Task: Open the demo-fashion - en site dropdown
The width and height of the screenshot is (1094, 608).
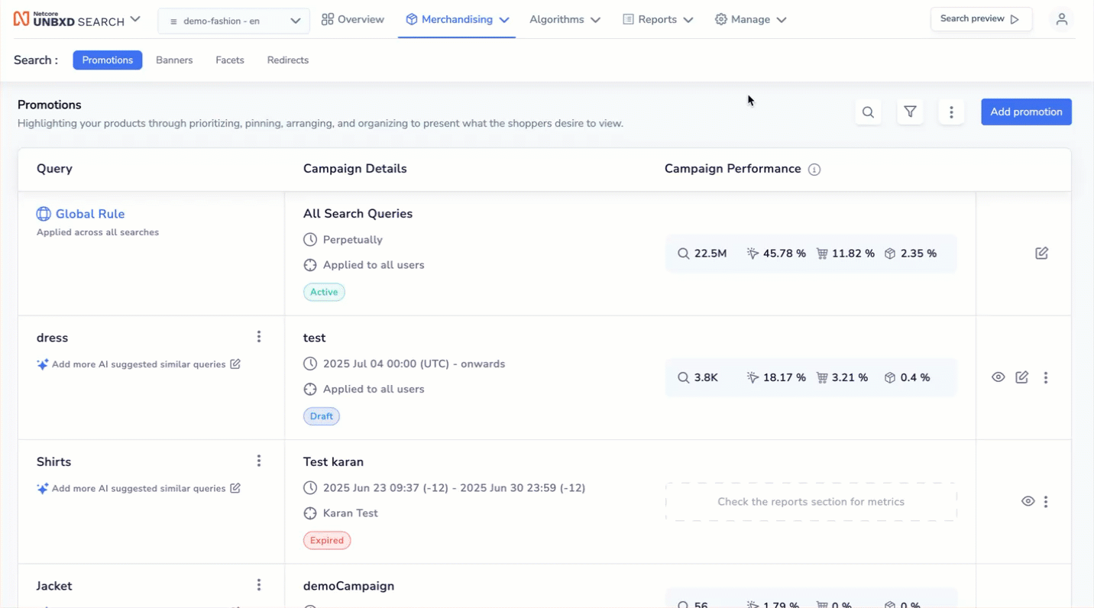Action: click(234, 21)
